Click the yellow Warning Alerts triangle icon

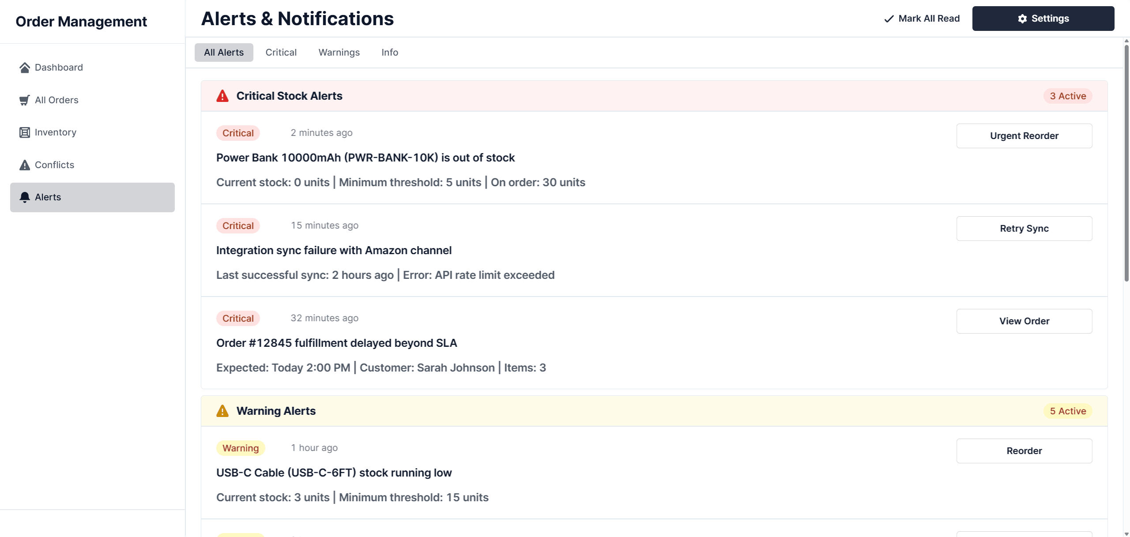tap(222, 411)
